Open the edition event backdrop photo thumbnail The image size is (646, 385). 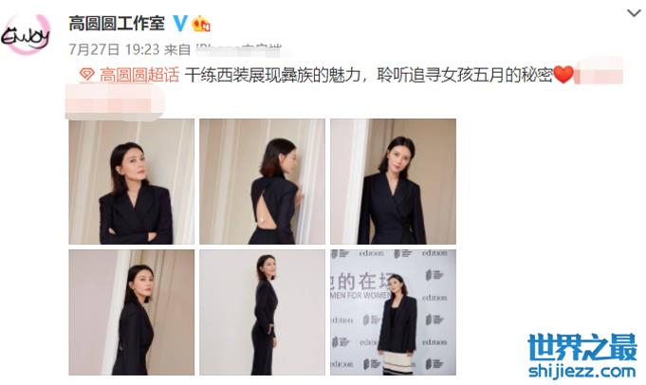click(x=393, y=312)
